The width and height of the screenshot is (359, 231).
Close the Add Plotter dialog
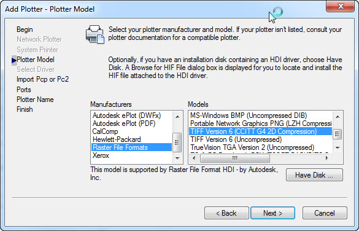click(340, 6)
